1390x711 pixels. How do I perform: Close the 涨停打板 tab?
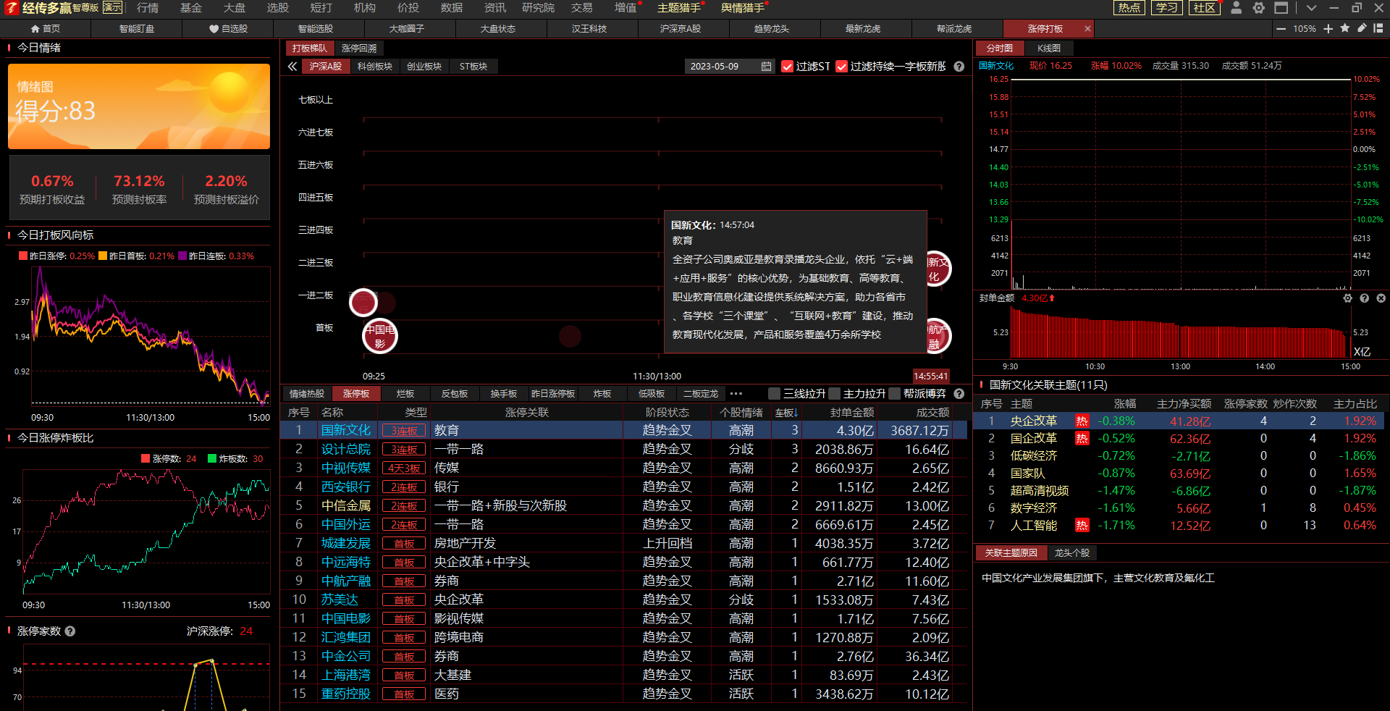(x=1087, y=29)
